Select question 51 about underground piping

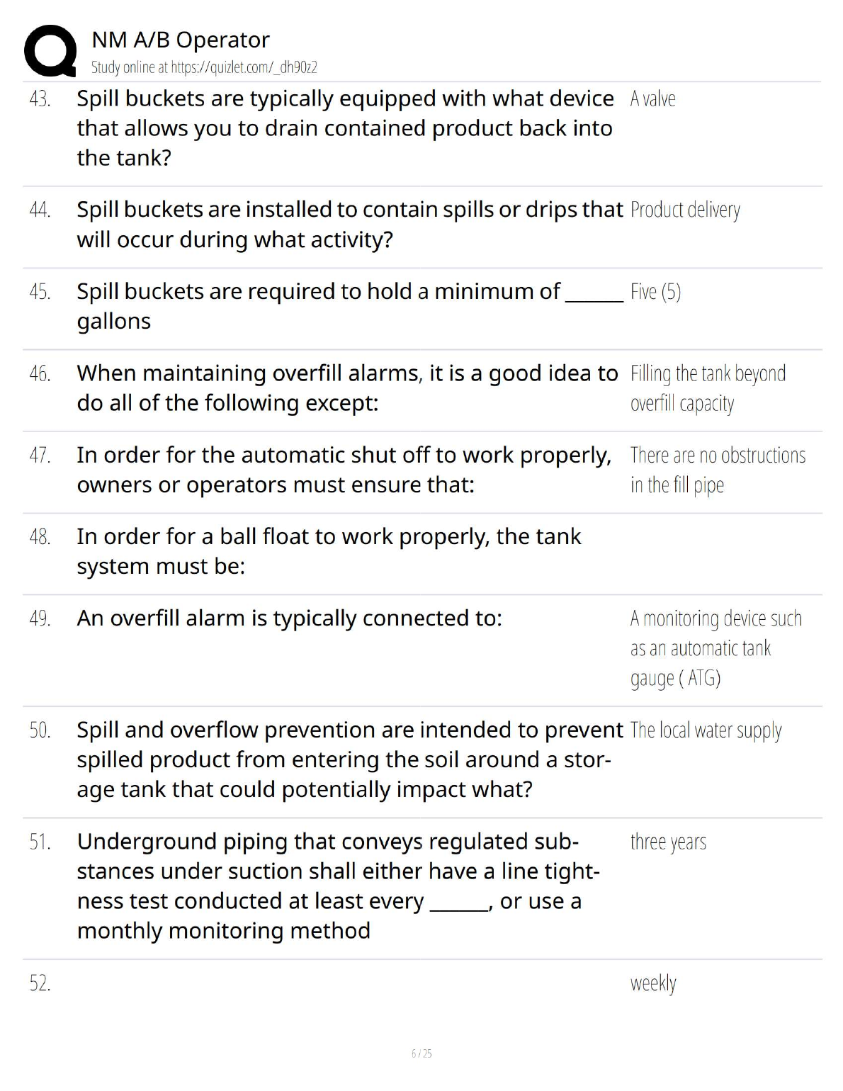338,886
